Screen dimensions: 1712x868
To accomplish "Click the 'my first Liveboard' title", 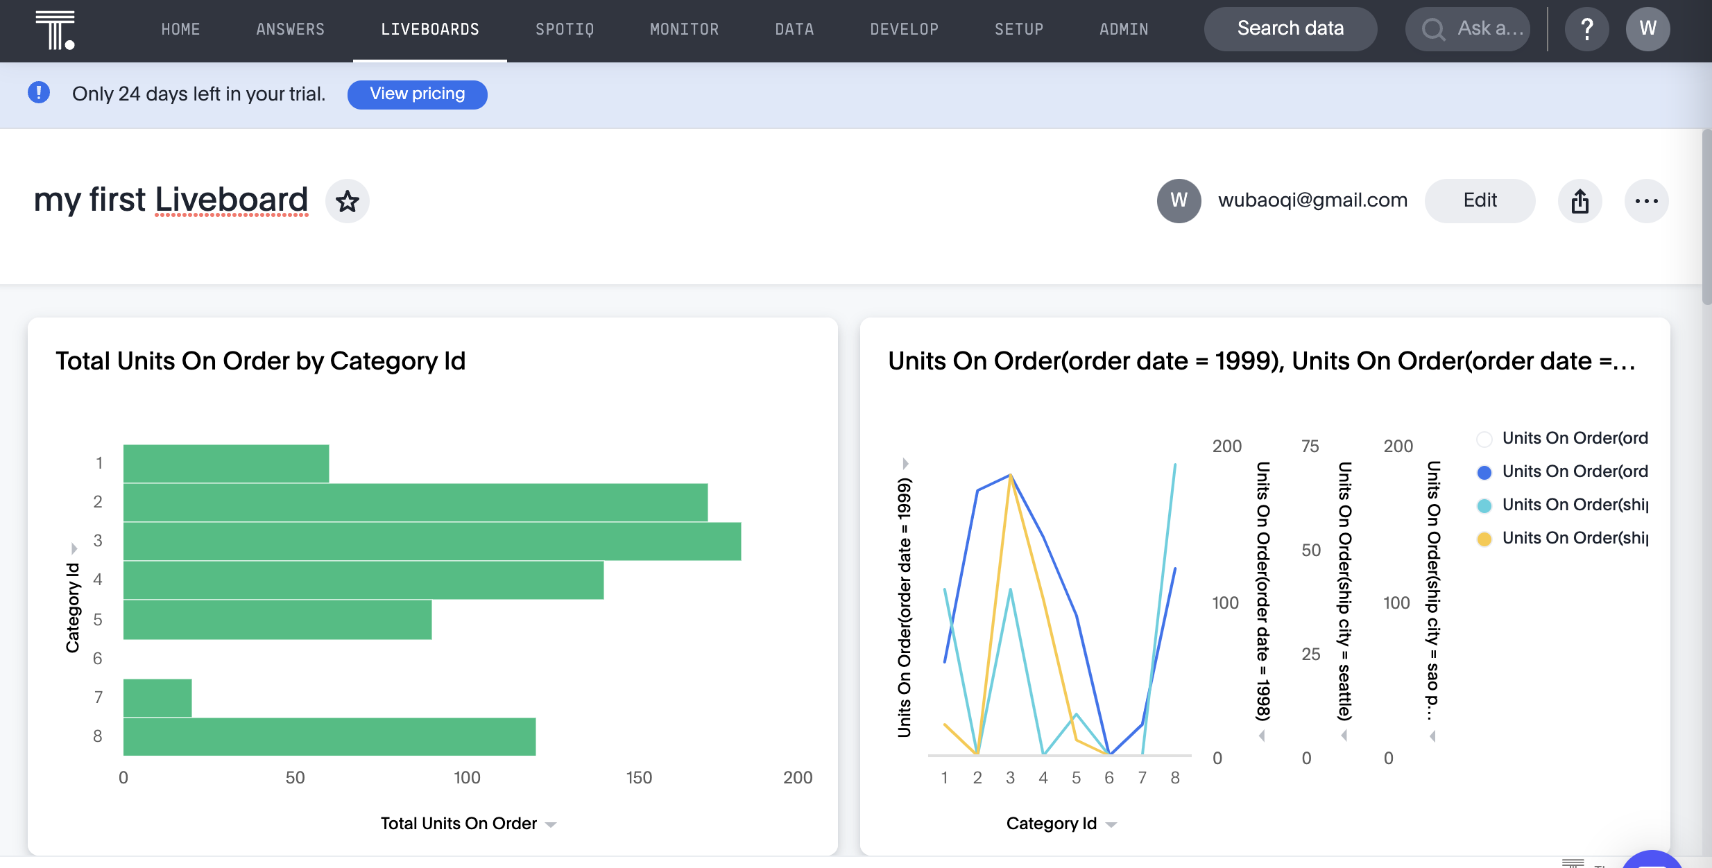I will point(171,200).
